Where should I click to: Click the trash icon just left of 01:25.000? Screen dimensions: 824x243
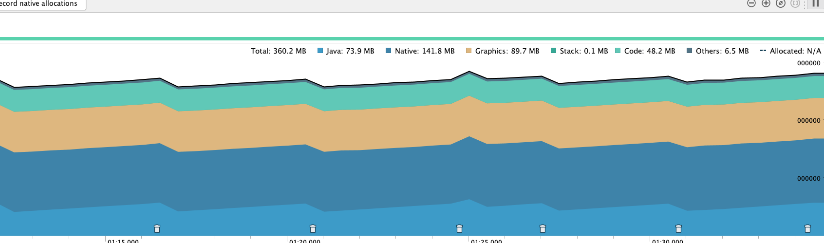point(459,228)
